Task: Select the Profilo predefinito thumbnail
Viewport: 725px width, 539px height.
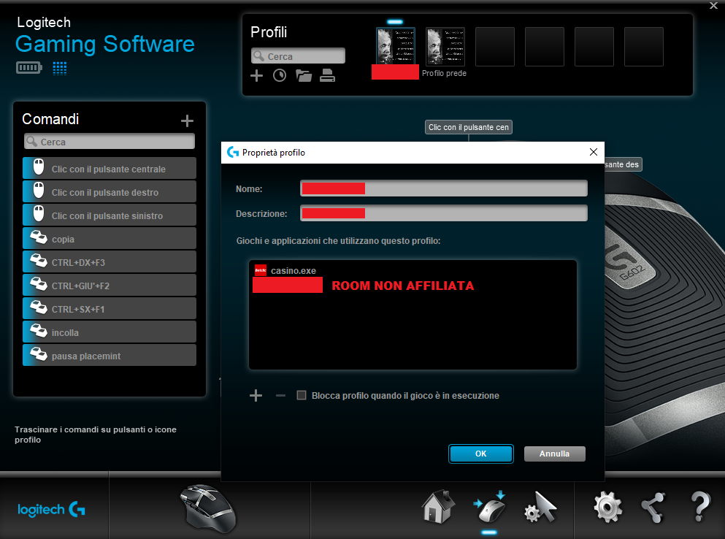Action: pos(445,46)
